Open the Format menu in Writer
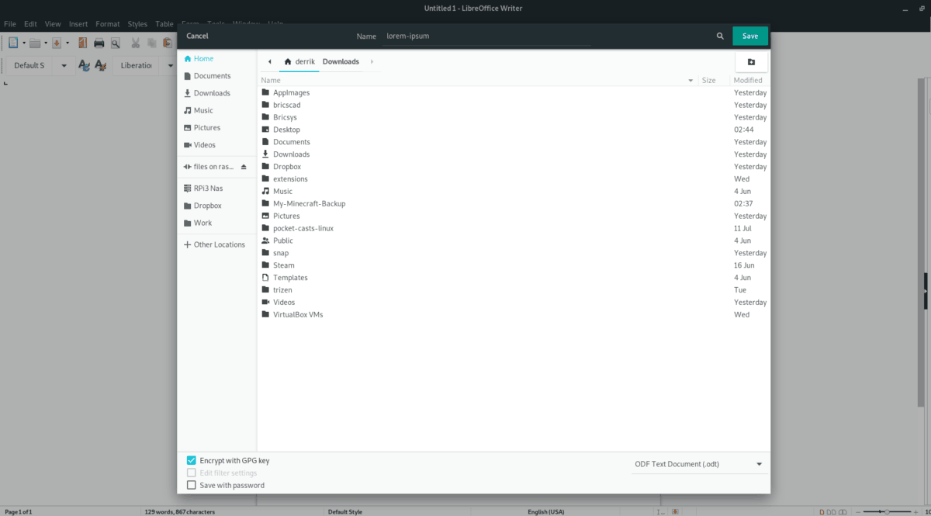The height and width of the screenshot is (516, 931). [108, 24]
